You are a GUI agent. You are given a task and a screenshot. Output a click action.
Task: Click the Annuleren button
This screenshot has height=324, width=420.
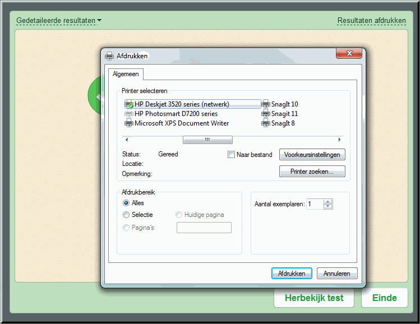(337, 274)
